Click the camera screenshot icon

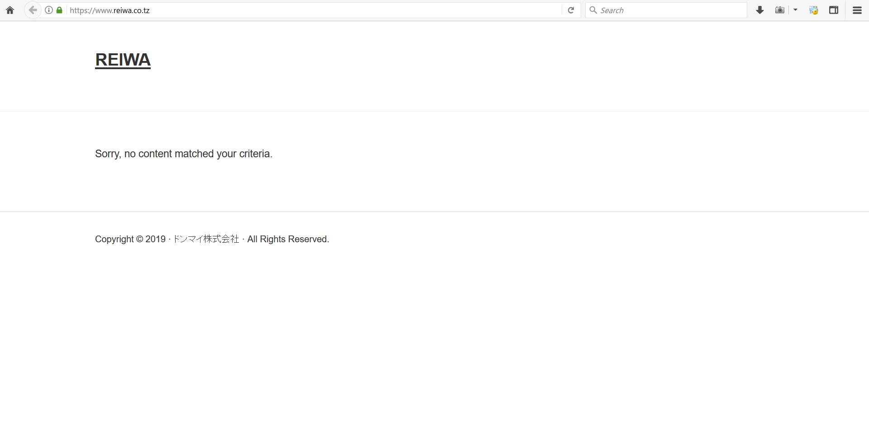[x=779, y=10]
